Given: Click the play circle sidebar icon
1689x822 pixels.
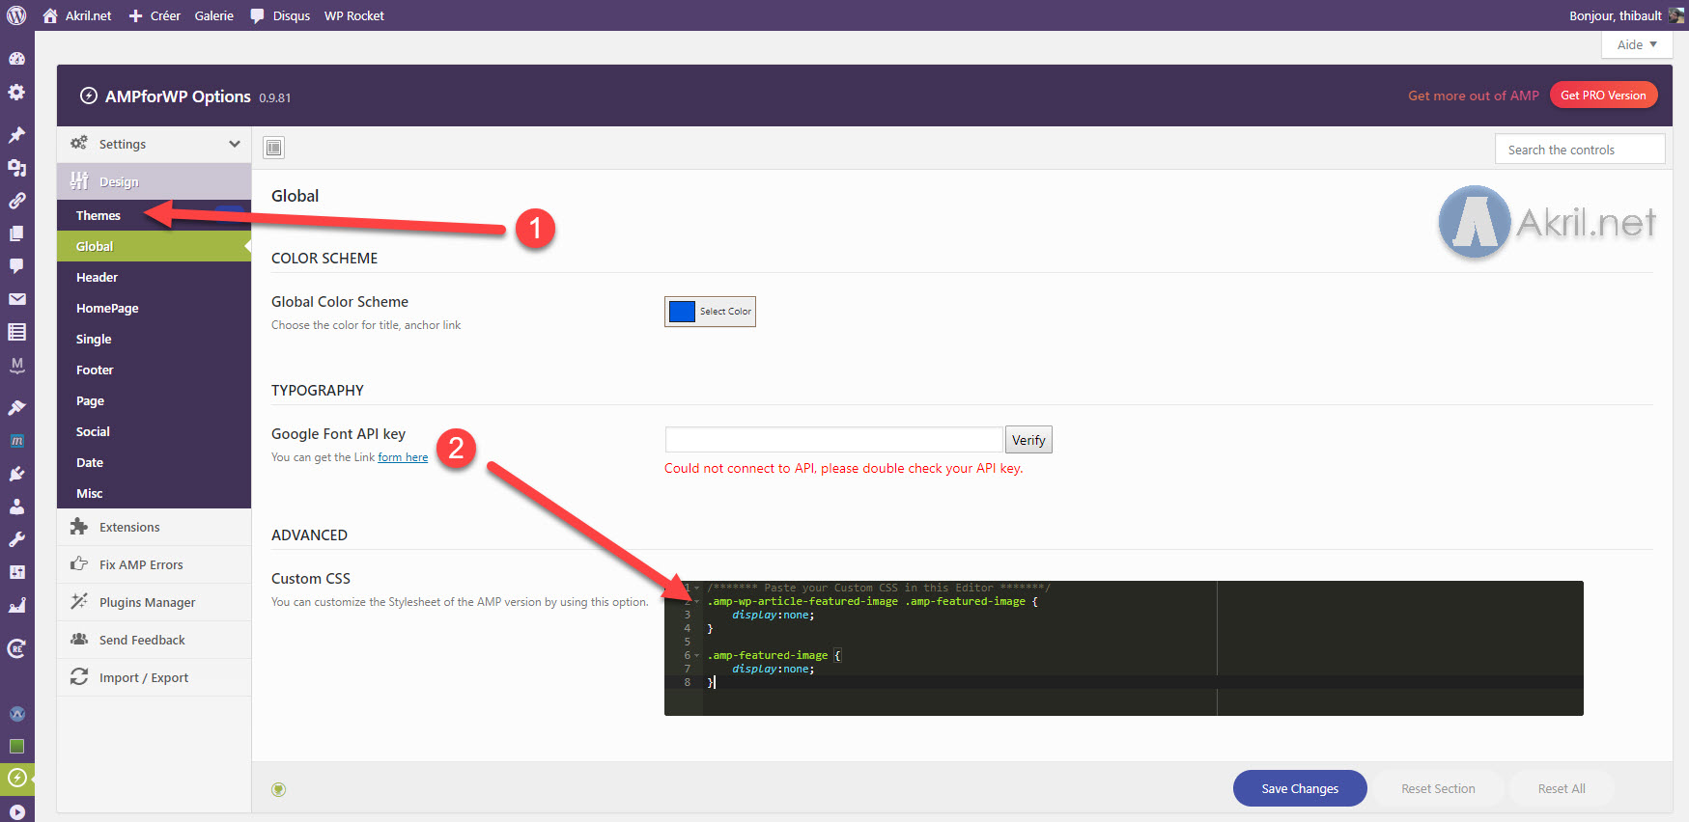Looking at the screenshot, I should point(16,812).
